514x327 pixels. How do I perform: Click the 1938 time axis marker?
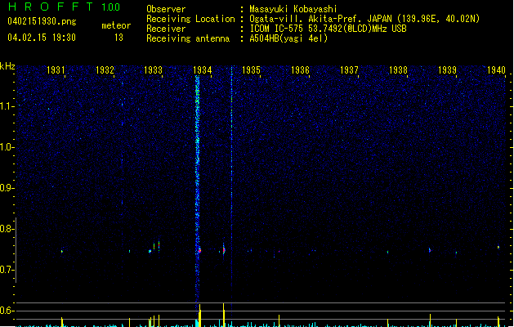[398, 69]
